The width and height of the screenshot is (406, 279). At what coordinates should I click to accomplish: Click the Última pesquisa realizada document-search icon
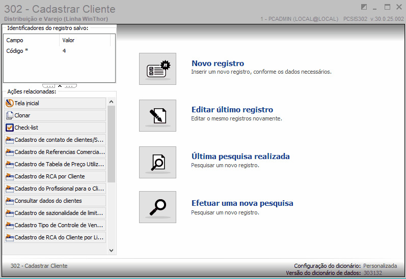point(157,162)
